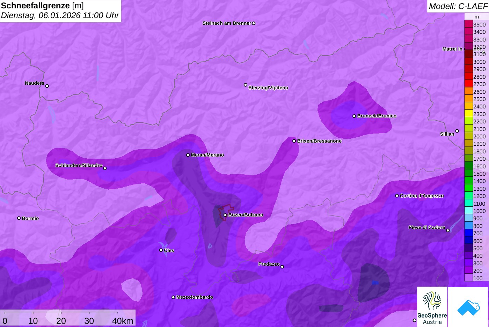Click the legend value '2500'

(x=480, y=99)
